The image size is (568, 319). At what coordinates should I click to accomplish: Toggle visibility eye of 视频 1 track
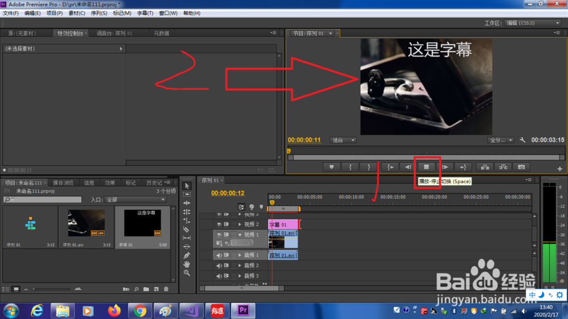[219, 234]
